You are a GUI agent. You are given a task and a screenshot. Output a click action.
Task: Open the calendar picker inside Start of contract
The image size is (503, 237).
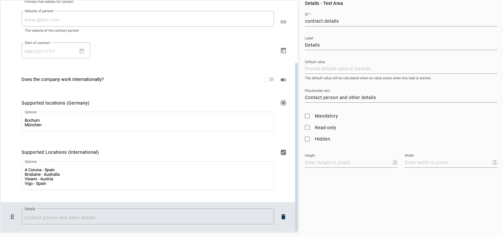pos(82,51)
